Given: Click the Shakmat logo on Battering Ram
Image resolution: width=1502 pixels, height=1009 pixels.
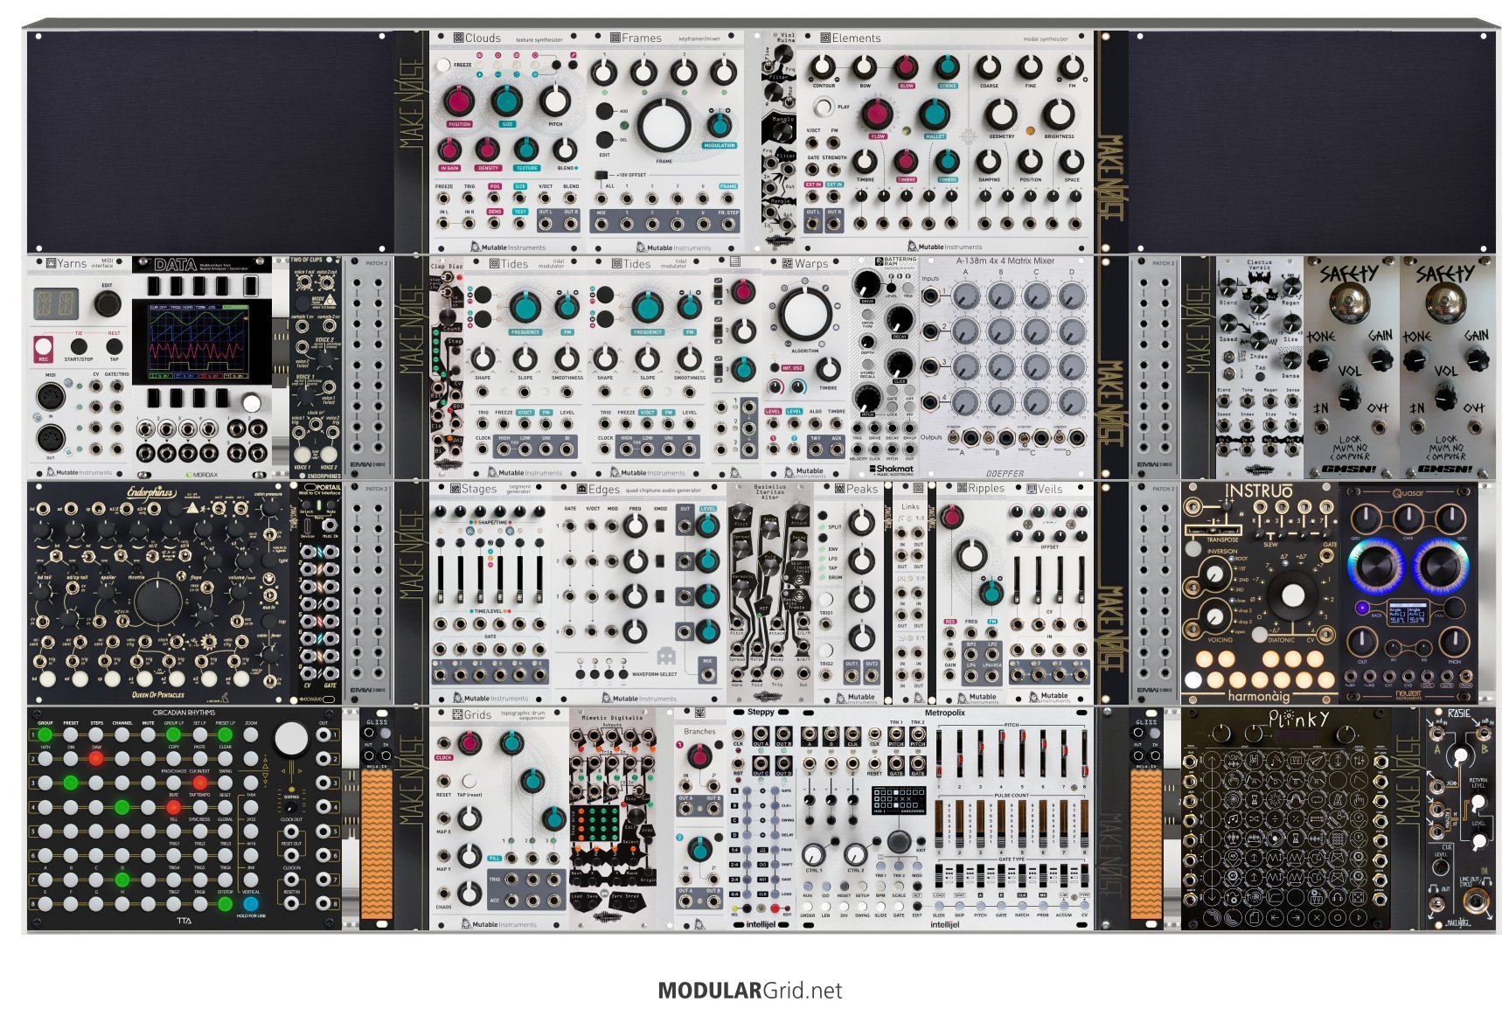Looking at the screenshot, I should pyautogui.click(x=892, y=469).
